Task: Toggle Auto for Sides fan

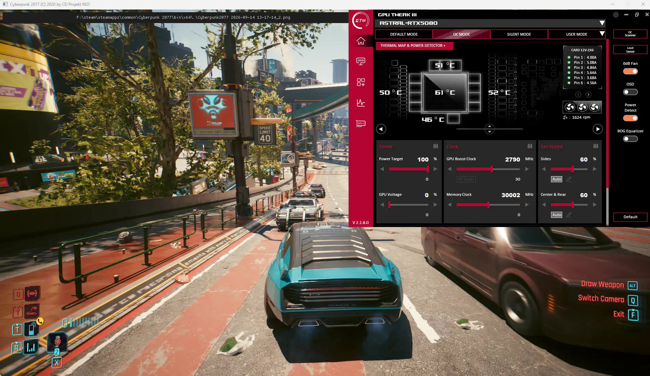Action: 557,179
